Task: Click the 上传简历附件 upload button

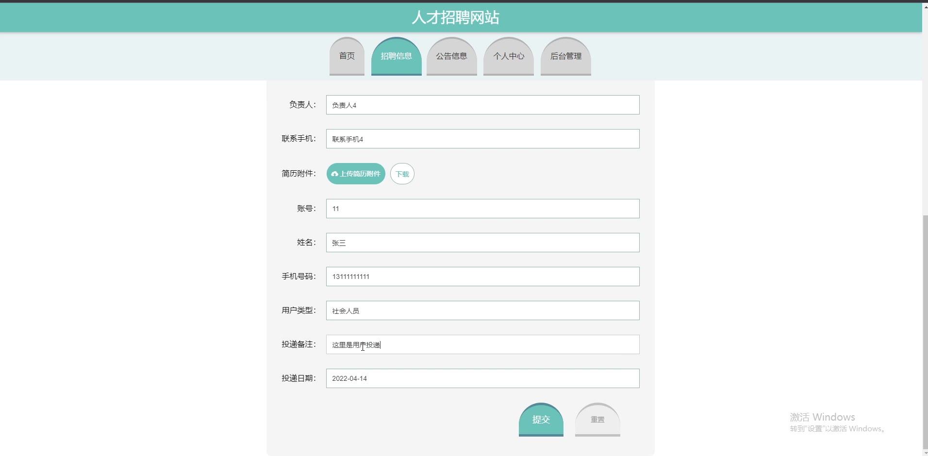Action: click(356, 174)
